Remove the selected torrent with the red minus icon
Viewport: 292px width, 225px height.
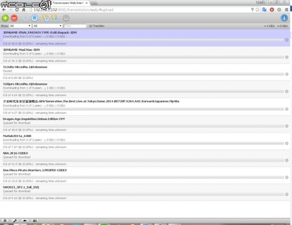click(x=14, y=18)
